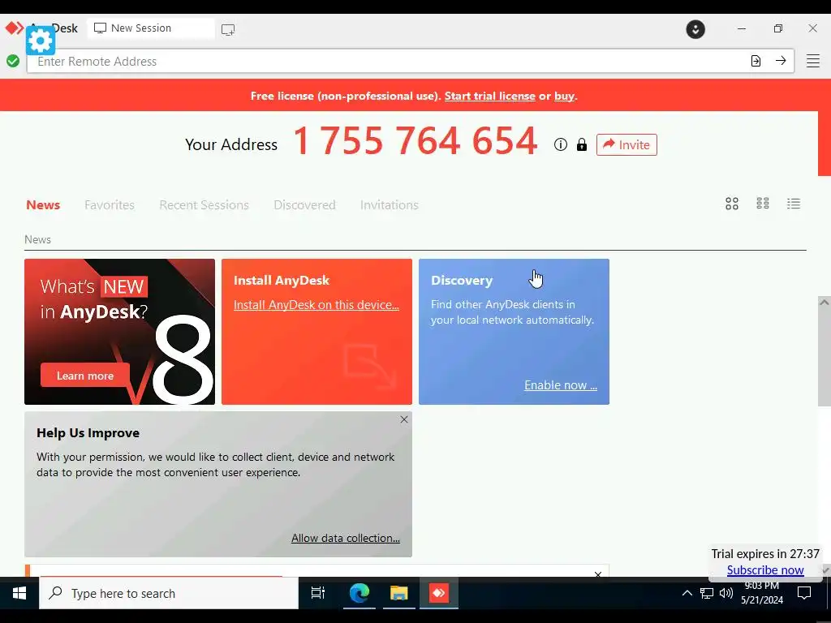Click the scrollbar up arrow
Viewport: 831px width, 623px height.
(x=825, y=302)
